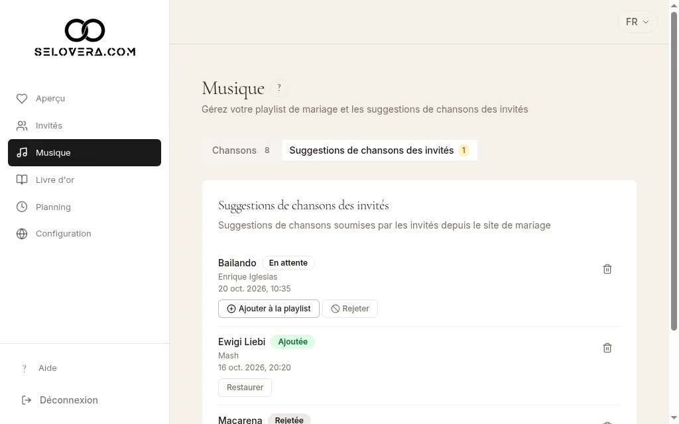Click the vertical page scrollbar thumb
Image resolution: width=679 pixels, height=424 pixels.
[x=674, y=172]
